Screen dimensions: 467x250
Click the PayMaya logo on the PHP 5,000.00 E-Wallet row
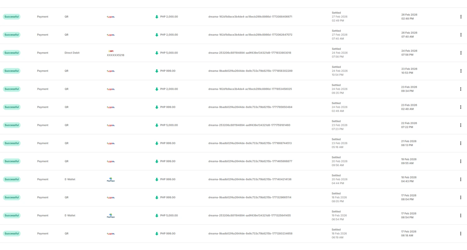111,215
